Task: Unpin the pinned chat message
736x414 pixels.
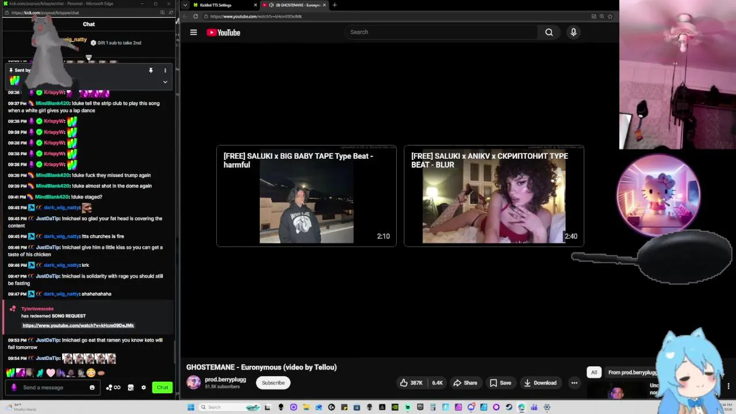Action: (x=151, y=71)
